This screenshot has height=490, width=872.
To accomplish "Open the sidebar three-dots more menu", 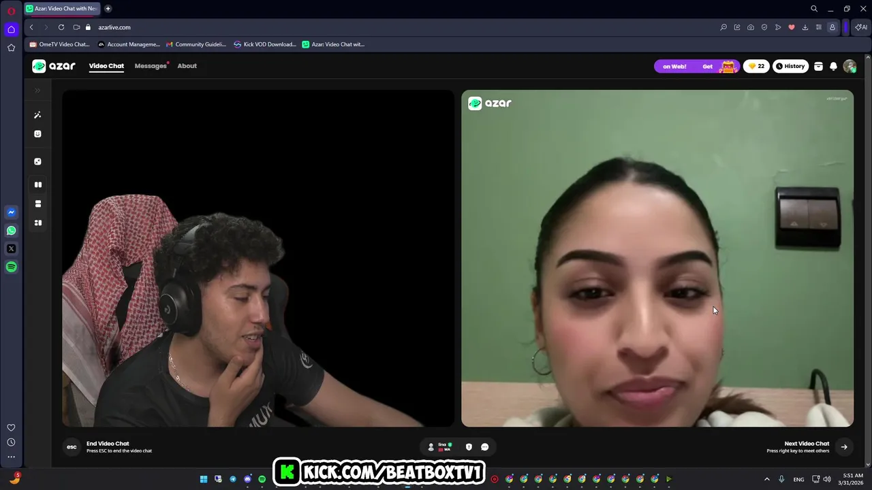I will [x=11, y=457].
